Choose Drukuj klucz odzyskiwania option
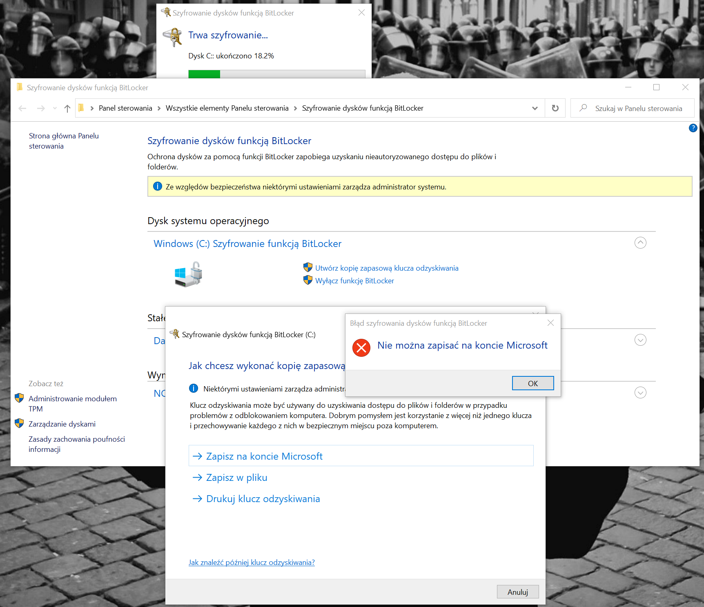 pos(256,499)
